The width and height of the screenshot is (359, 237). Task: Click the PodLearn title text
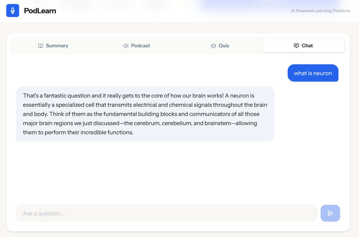(40, 11)
